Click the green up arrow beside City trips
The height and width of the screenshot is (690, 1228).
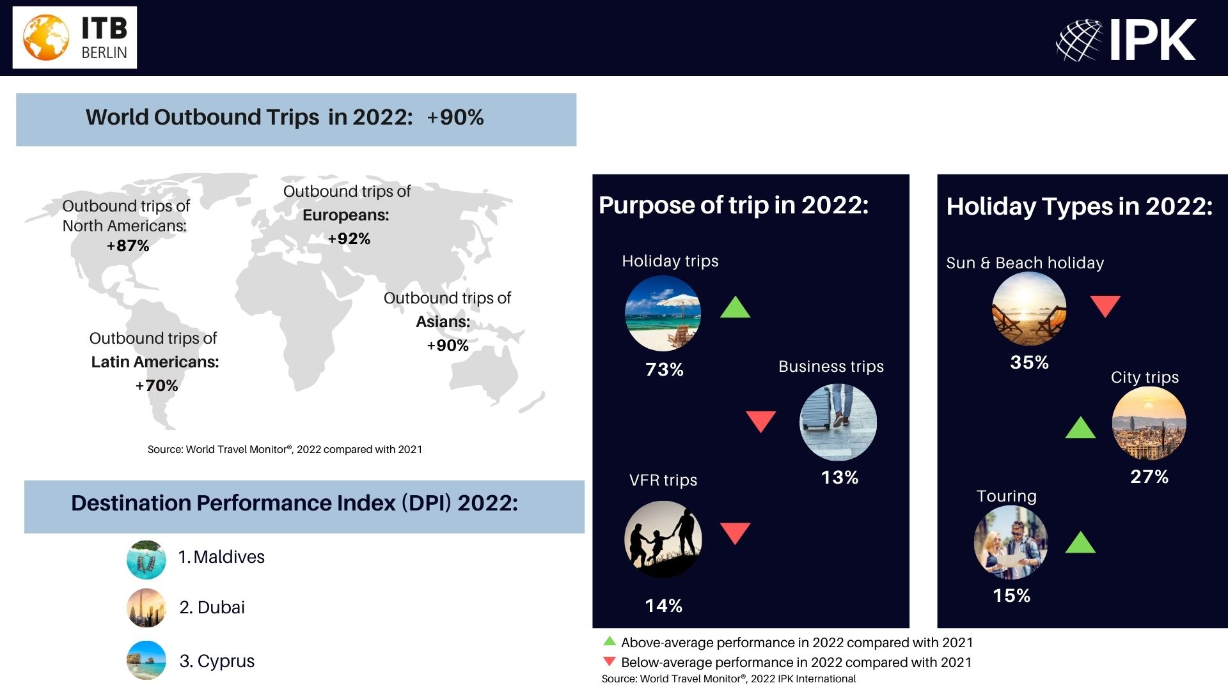(1080, 428)
